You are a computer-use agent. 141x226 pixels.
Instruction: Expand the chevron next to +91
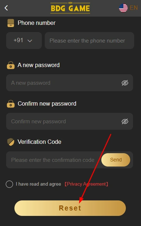30,41
